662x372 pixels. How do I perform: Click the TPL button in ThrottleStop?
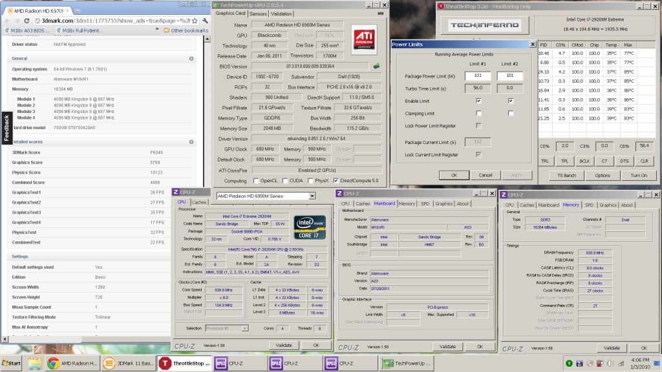(564, 161)
